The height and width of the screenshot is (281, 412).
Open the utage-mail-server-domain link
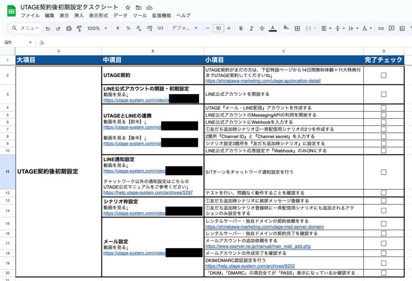[x=265, y=227]
